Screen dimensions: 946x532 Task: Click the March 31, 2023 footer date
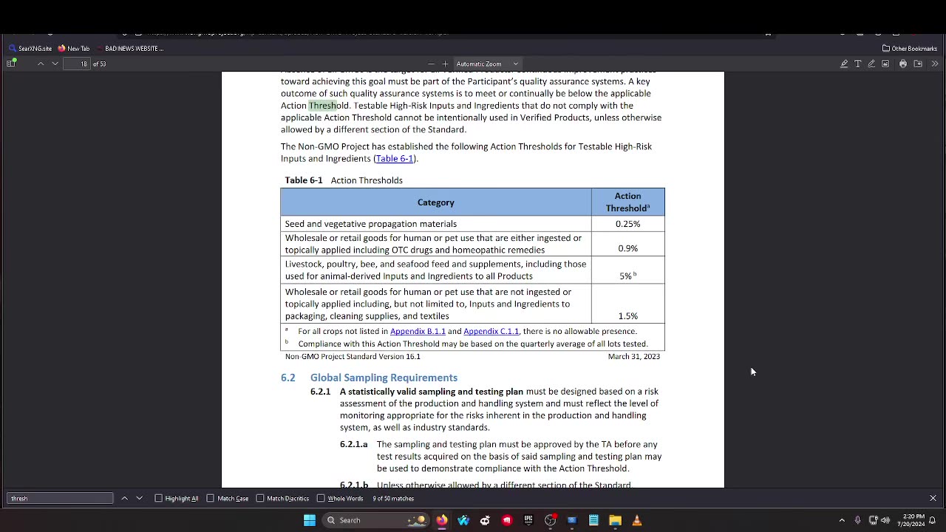pos(633,356)
